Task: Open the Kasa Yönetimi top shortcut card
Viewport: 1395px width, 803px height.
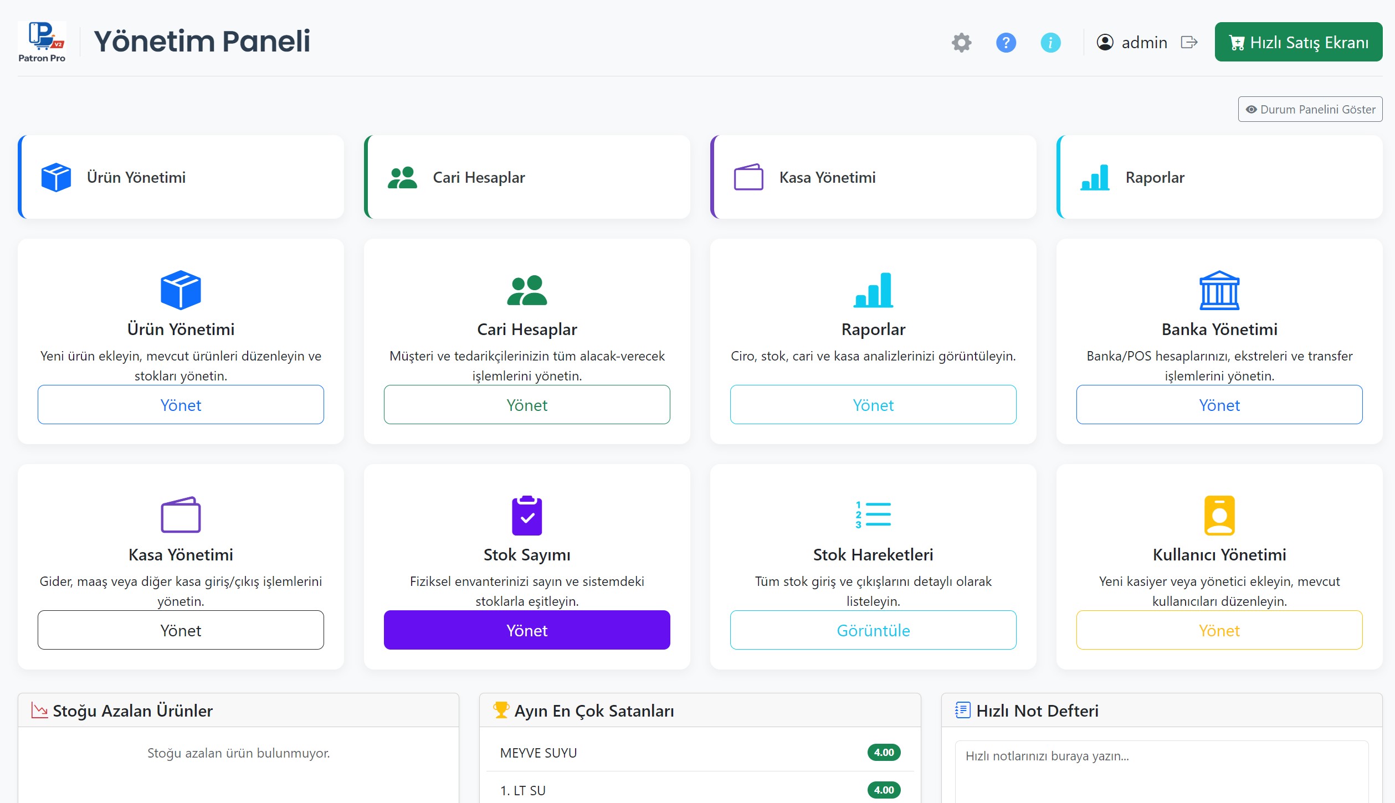Action: pyautogui.click(x=873, y=177)
